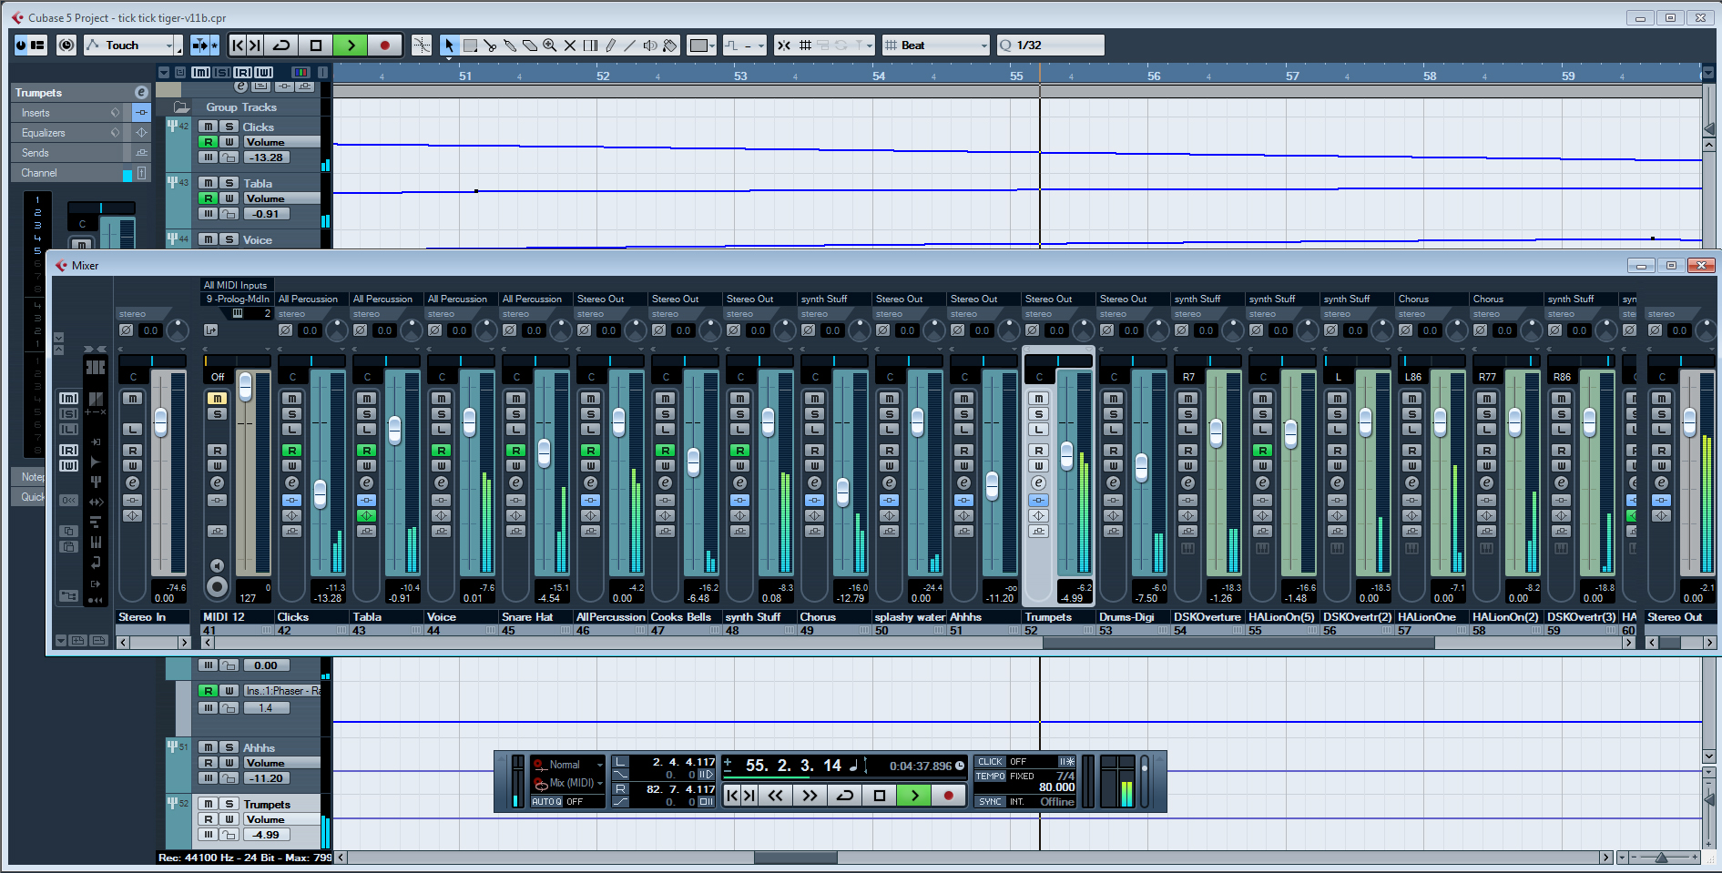
Task: Grab the Stereo Out master fader in the mixer
Action: point(1689,422)
